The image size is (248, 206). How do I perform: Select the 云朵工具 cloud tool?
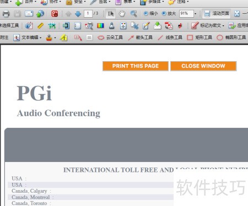point(110,37)
